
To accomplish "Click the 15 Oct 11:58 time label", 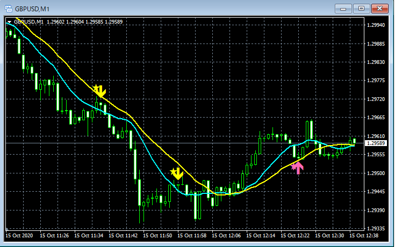I will click(x=192, y=236).
